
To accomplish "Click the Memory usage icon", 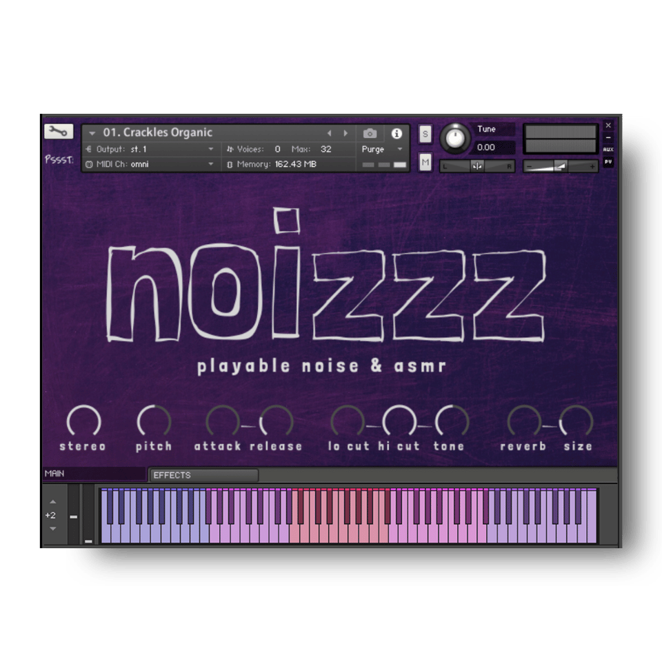I will pos(230,164).
